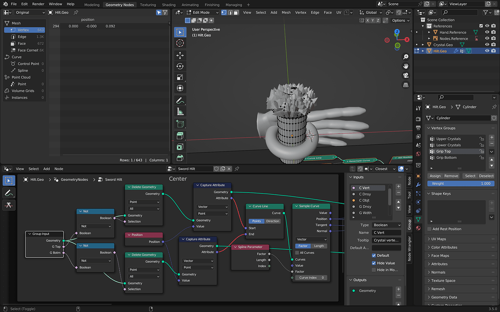
Task: Open the Render menu
Action: (x=38, y=4)
